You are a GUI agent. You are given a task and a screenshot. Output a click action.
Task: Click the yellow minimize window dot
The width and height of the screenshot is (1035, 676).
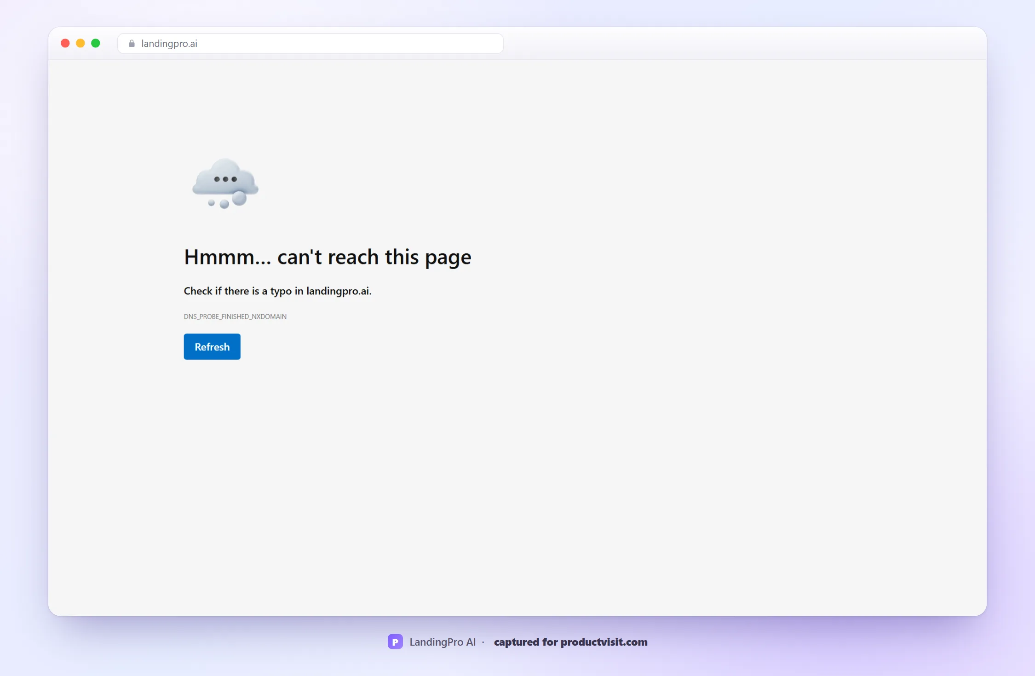[80, 43]
